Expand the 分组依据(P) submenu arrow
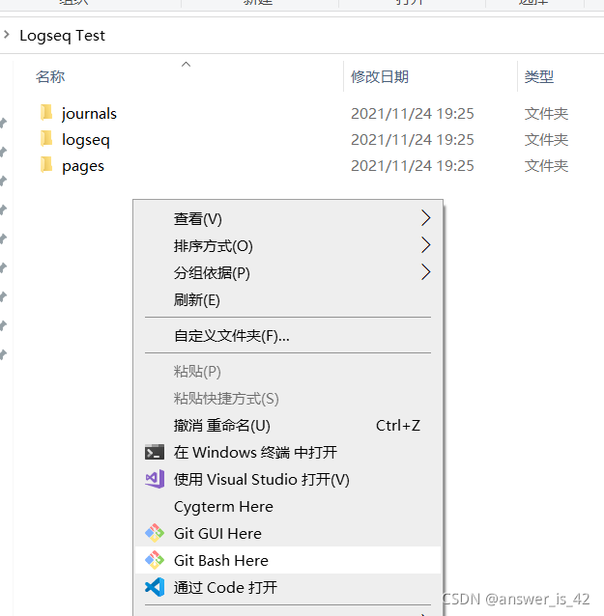 pyautogui.click(x=426, y=272)
